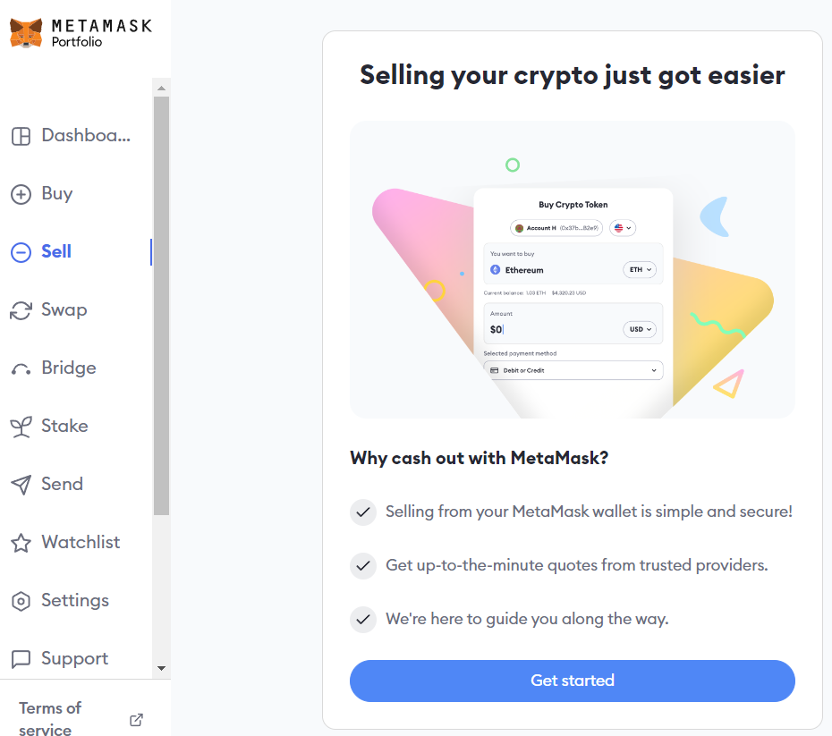Click the sidebar scroll down arrow

[161, 669]
